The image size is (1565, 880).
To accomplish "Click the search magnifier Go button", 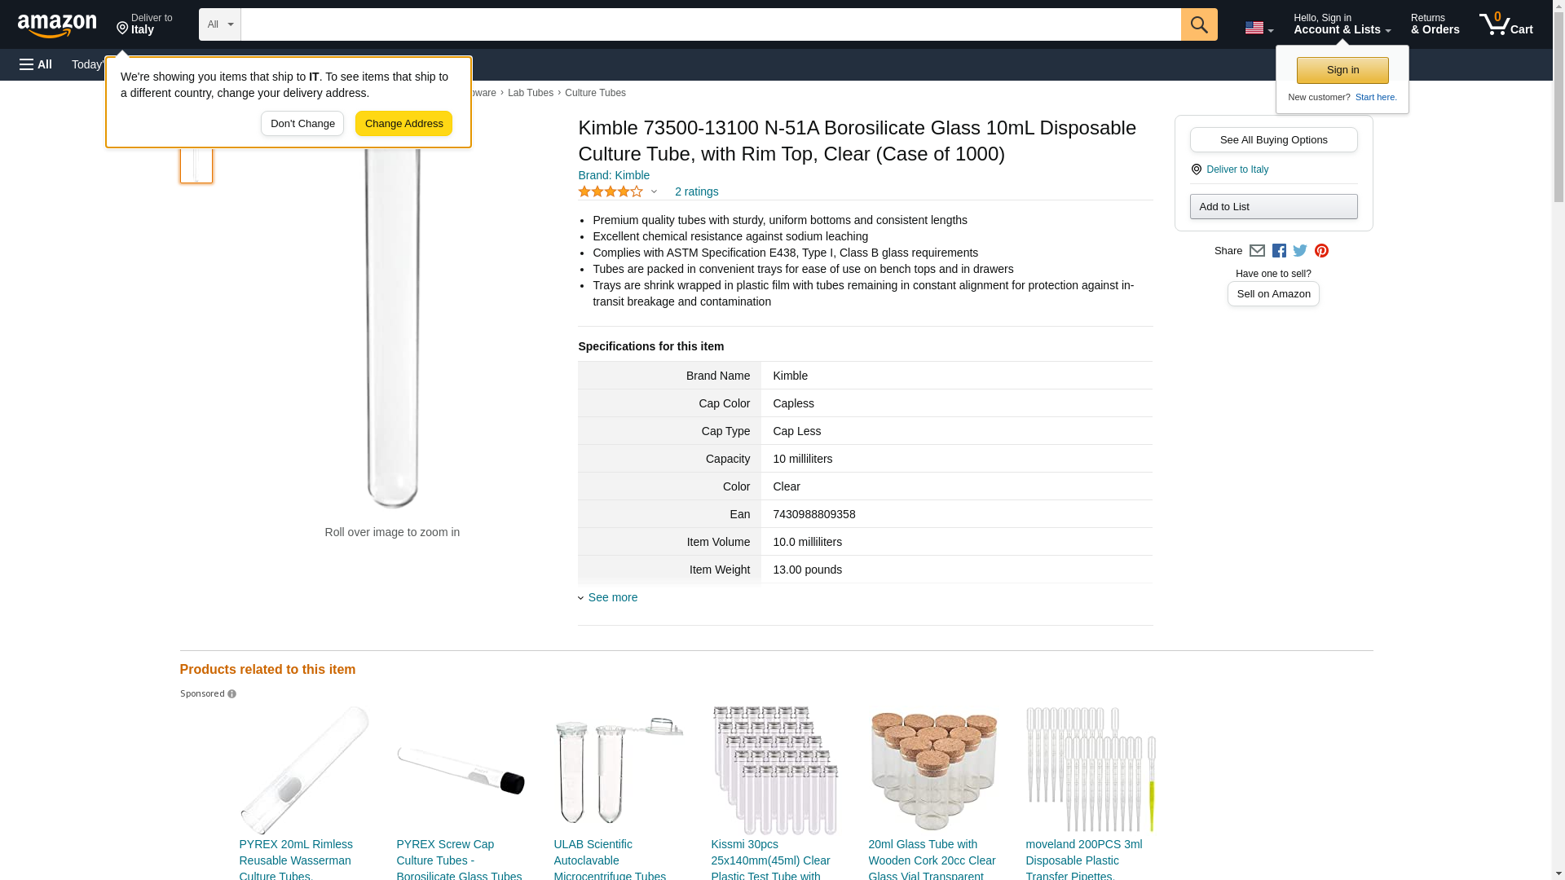I will coord(1198,24).
